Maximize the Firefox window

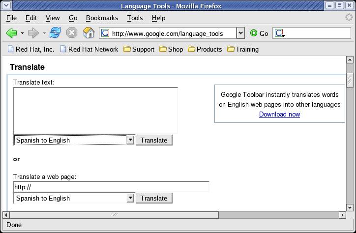pos(340,5)
